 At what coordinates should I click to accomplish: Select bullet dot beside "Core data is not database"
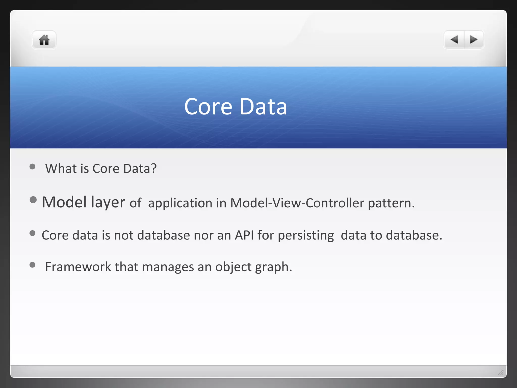coord(32,233)
